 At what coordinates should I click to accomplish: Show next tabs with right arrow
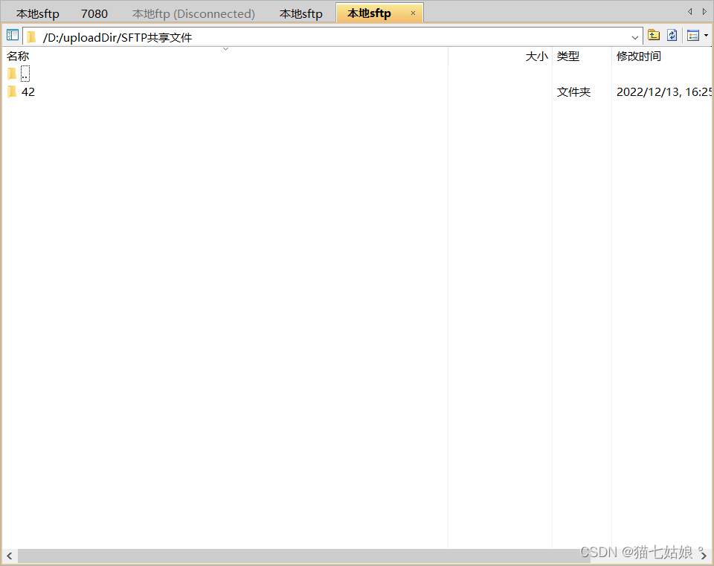pyautogui.click(x=704, y=11)
